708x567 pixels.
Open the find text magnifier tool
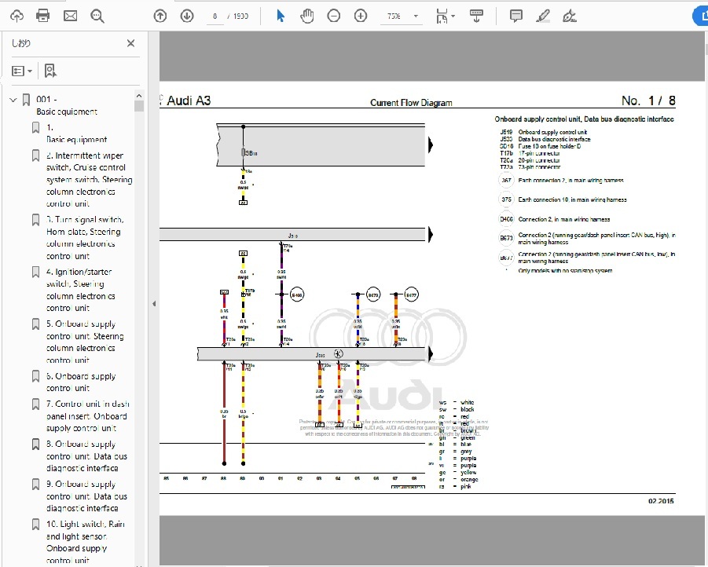[x=97, y=16]
